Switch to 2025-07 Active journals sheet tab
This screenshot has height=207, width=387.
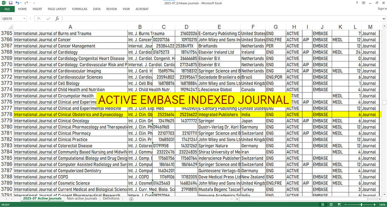click(x=42, y=199)
